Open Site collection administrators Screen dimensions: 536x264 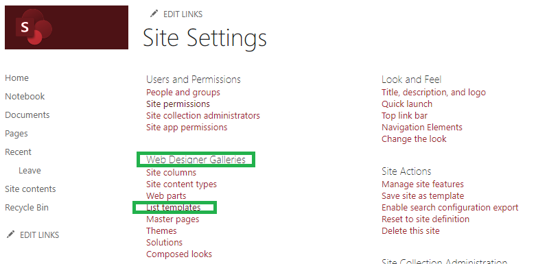[x=203, y=115]
